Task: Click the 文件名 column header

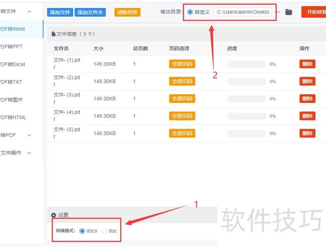Action: [61, 48]
